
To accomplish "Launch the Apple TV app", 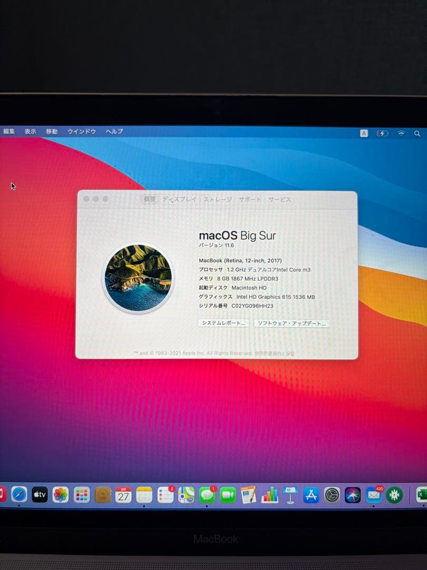I will pyautogui.click(x=40, y=495).
